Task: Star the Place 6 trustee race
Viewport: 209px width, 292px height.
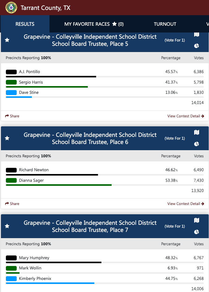Action: [x=7, y=138]
